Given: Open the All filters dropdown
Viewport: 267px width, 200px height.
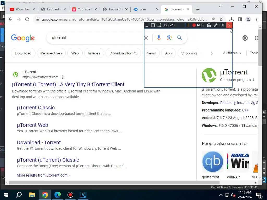Looking at the screenshot, I should point(232,53).
